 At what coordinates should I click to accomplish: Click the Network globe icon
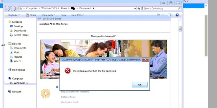[10, 92]
